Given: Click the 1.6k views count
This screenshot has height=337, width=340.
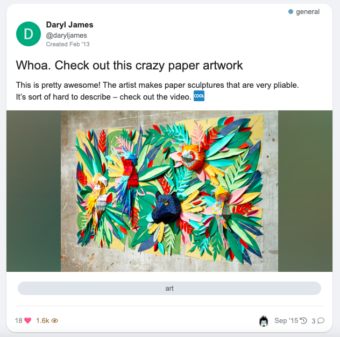Looking at the screenshot, I should tap(42, 320).
